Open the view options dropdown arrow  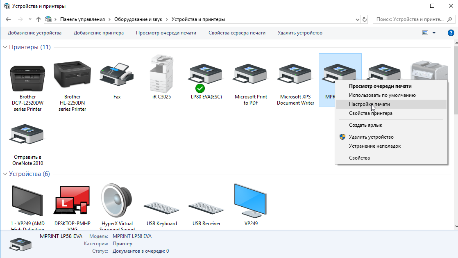434,33
